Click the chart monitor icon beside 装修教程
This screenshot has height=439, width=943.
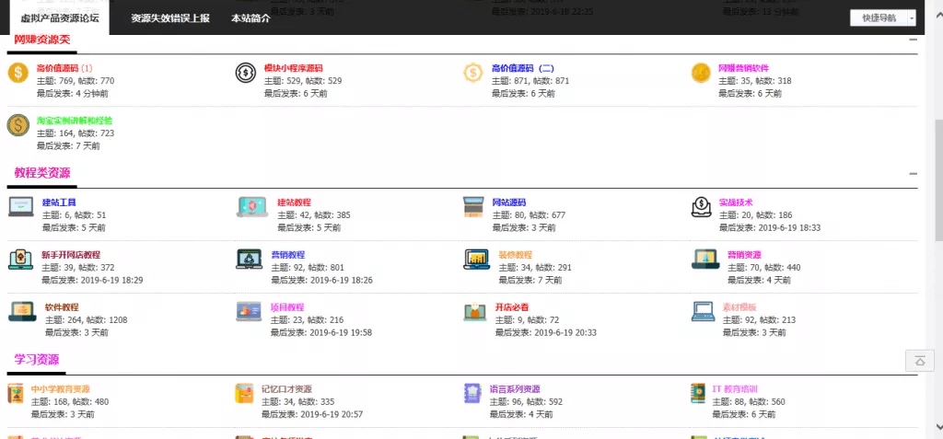[x=476, y=260]
